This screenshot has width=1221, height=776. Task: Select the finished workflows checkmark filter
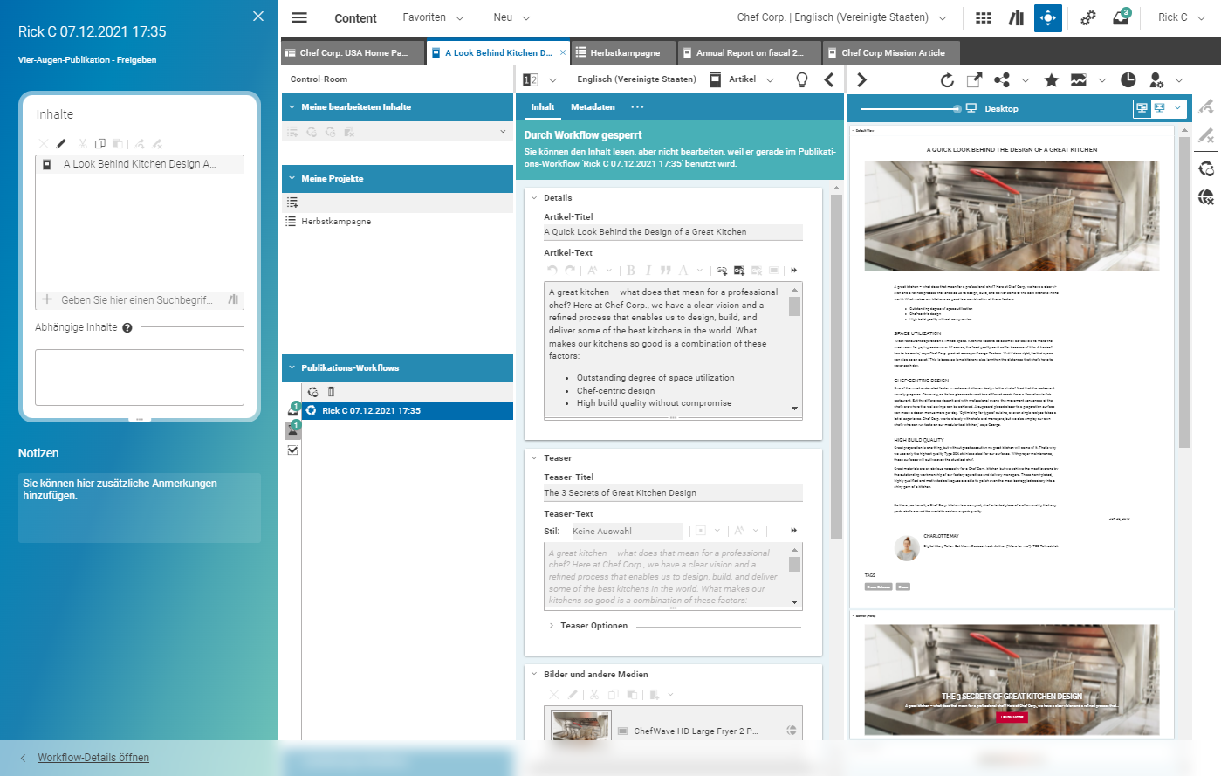pos(293,450)
